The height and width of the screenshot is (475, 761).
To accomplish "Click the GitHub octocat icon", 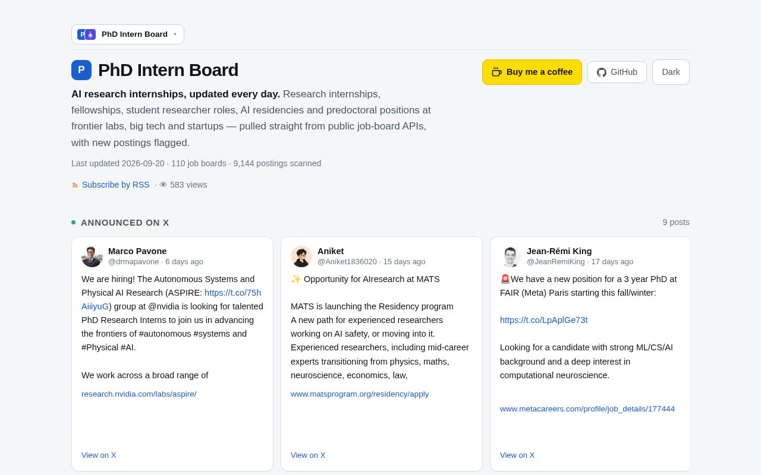I will (602, 72).
